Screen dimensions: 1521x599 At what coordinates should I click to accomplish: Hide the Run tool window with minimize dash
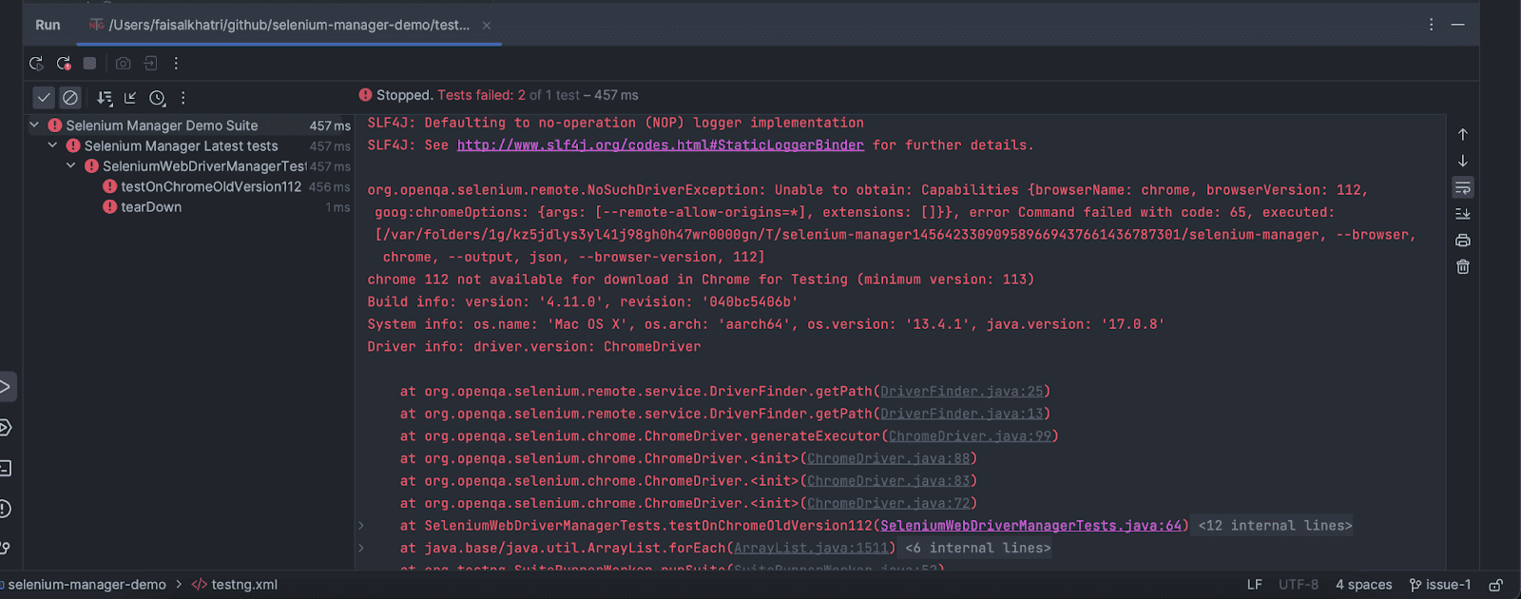(1458, 25)
